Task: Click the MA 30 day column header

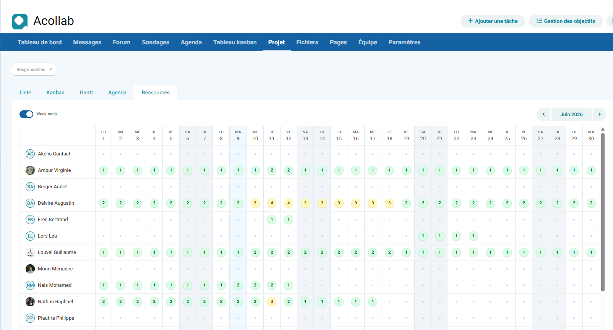Action: coord(591,136)
